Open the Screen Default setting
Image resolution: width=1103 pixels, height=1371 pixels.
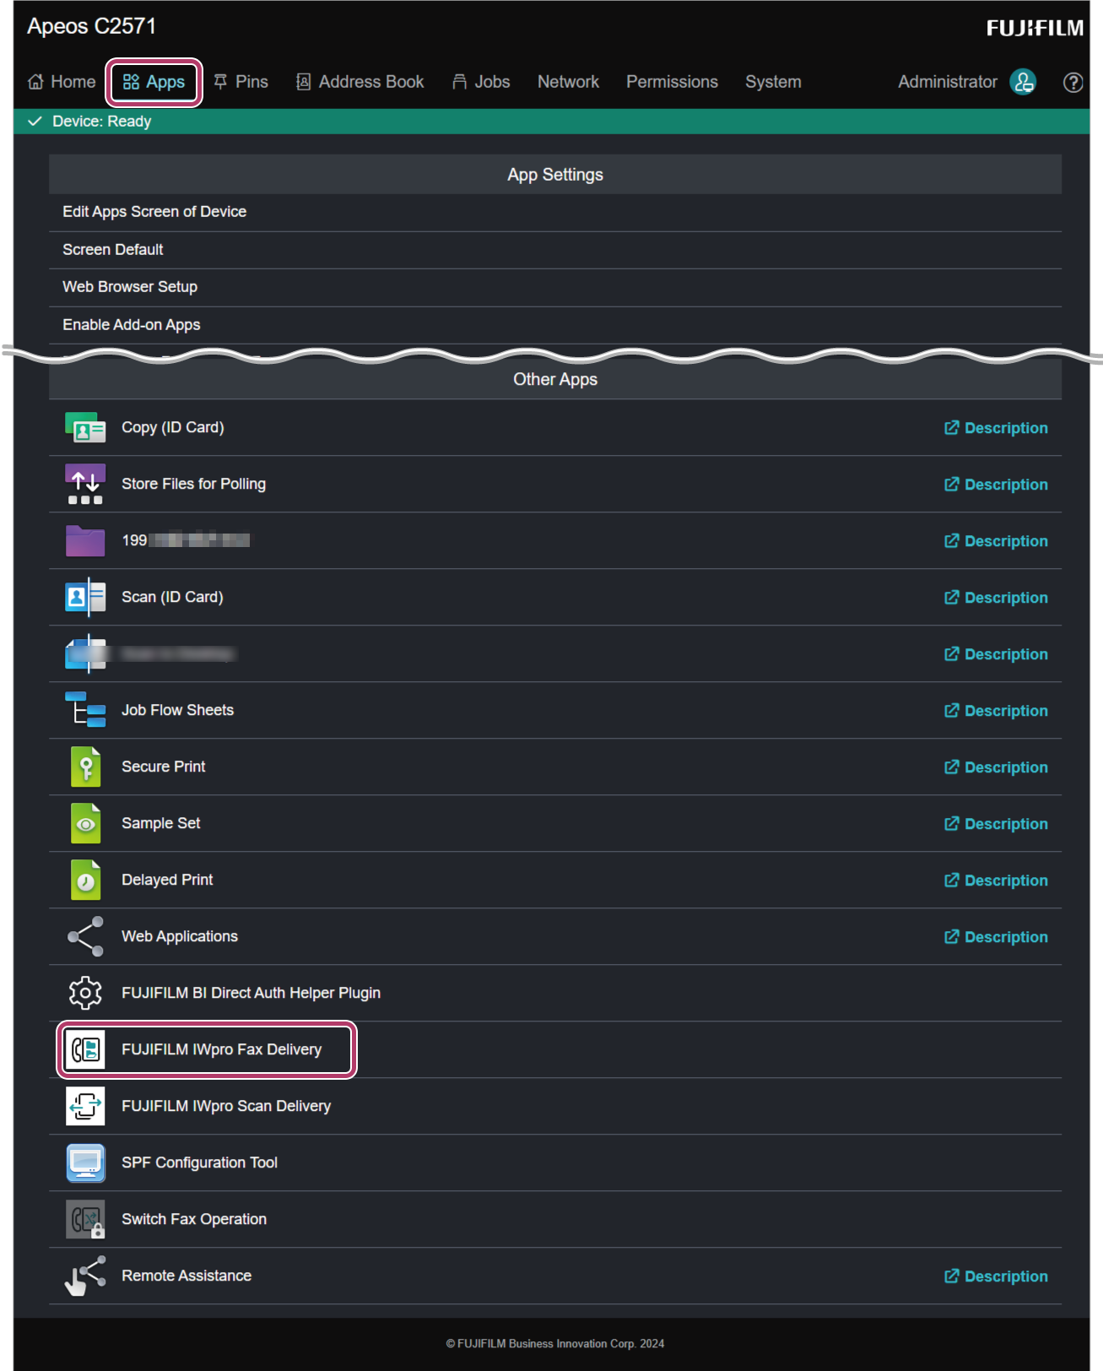[555, 251]
